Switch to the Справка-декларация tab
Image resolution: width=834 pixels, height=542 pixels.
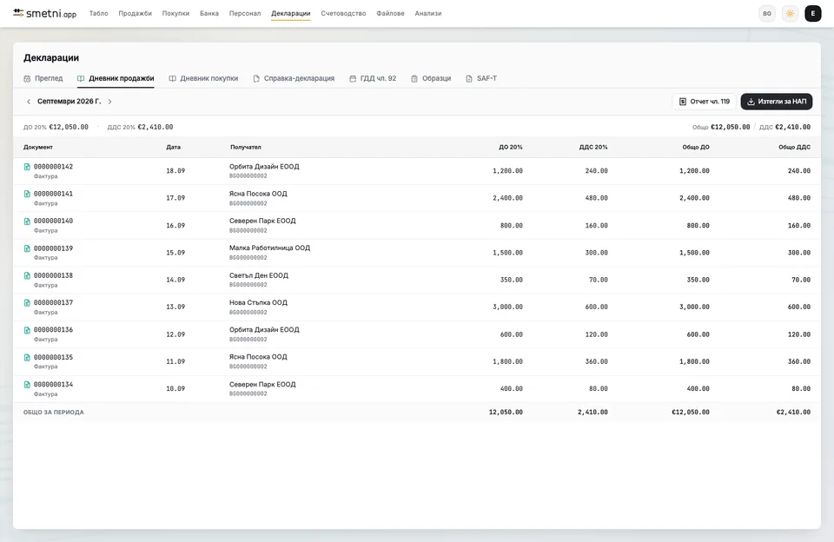coord(294,78)
